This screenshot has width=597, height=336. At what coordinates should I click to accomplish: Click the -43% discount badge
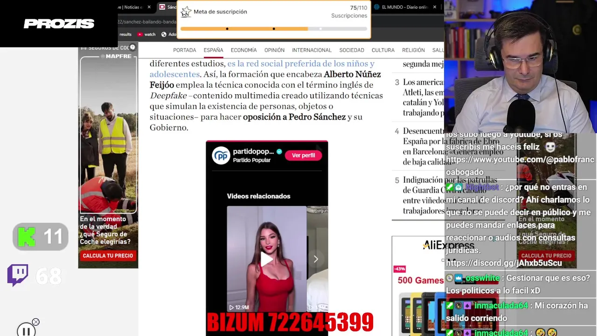pos(400,269)
